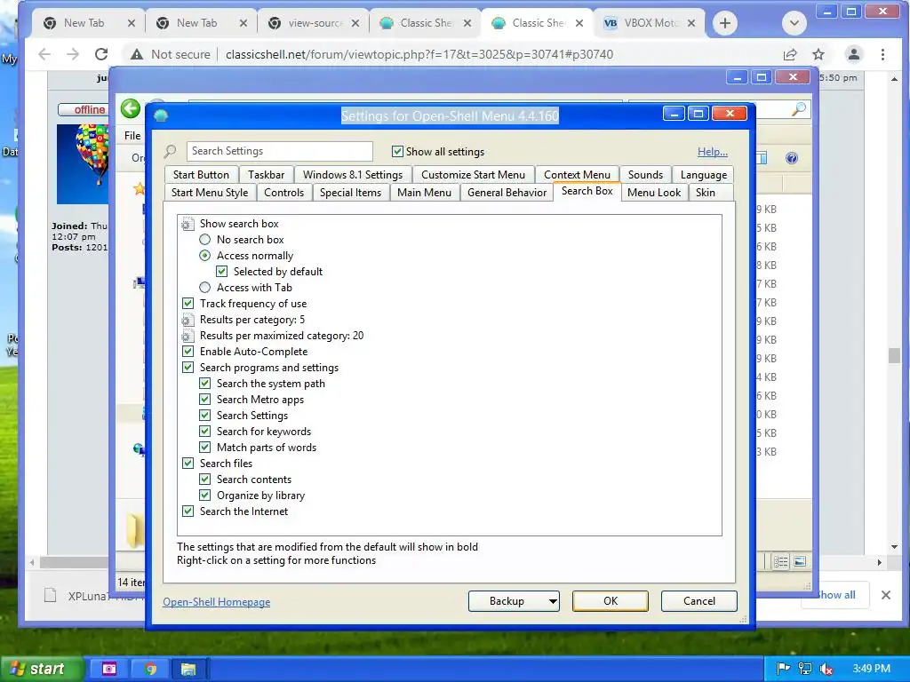Select Results per maximized category: 20

pos(282,335)
